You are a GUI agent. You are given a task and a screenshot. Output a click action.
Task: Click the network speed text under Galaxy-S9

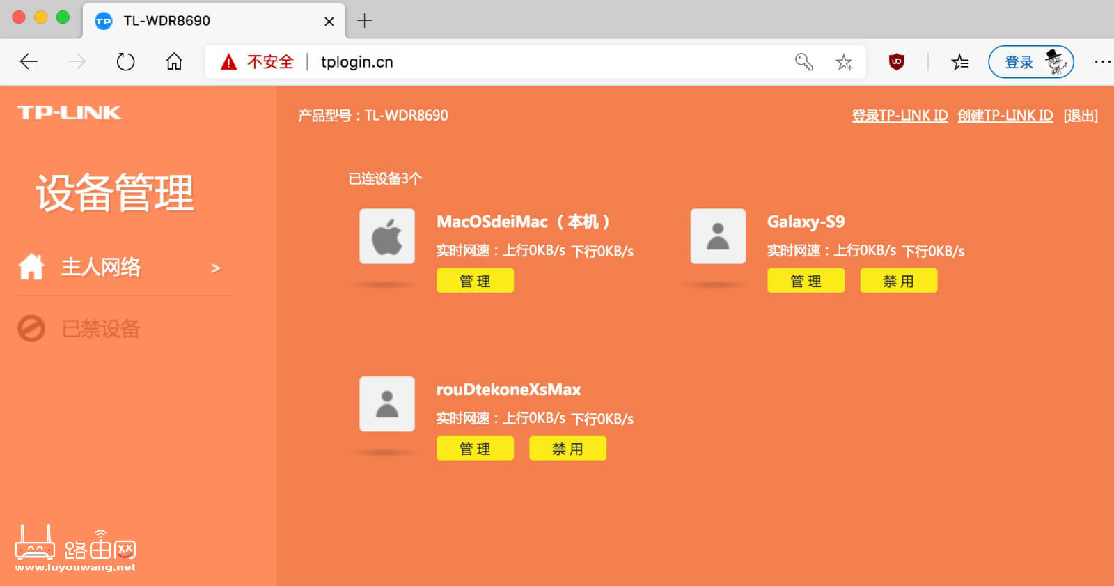click(x=865, y=251)
